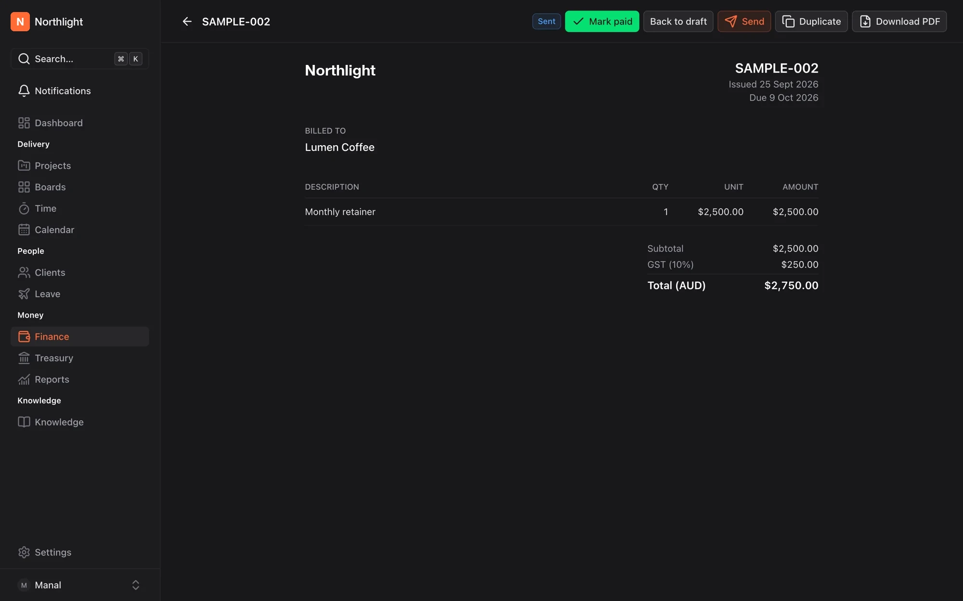
Task: Download the invoice PDF
Action: click(x=899, y=22)
